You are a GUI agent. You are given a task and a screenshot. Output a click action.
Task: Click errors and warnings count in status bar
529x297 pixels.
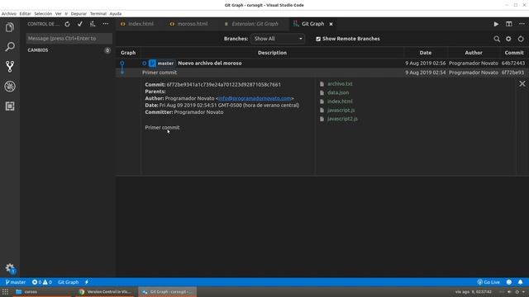pyautogui.click(x=42, y=282)
